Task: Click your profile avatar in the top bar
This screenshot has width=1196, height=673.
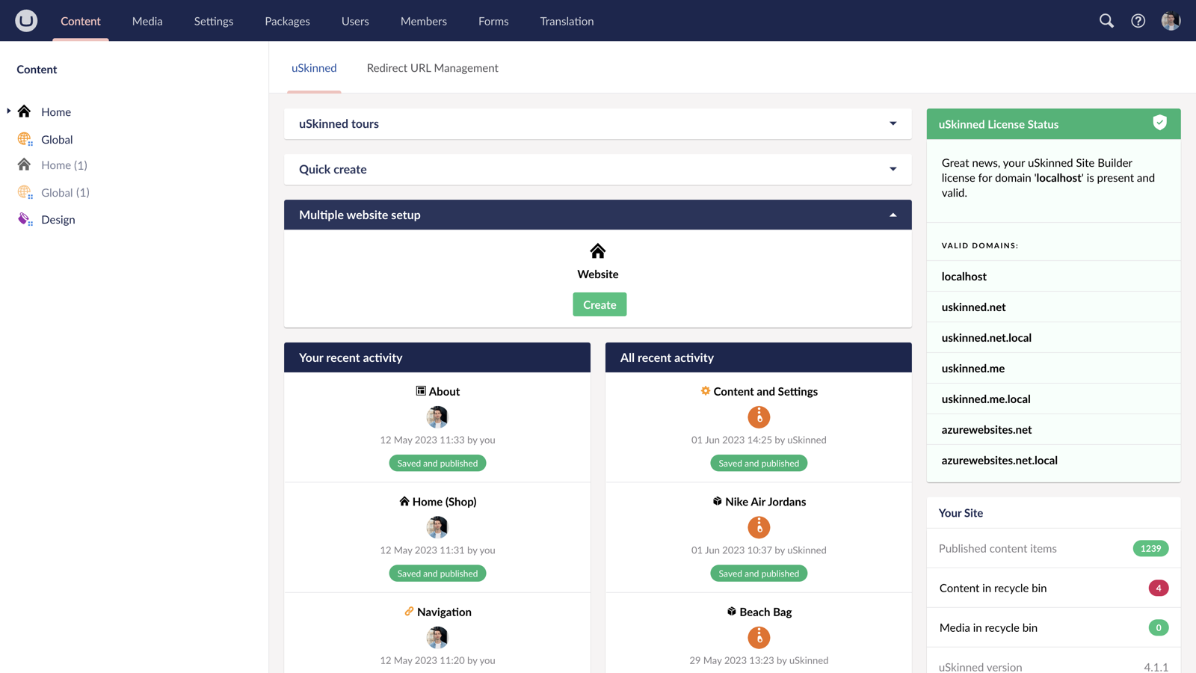Action: tap(1170, 20)
